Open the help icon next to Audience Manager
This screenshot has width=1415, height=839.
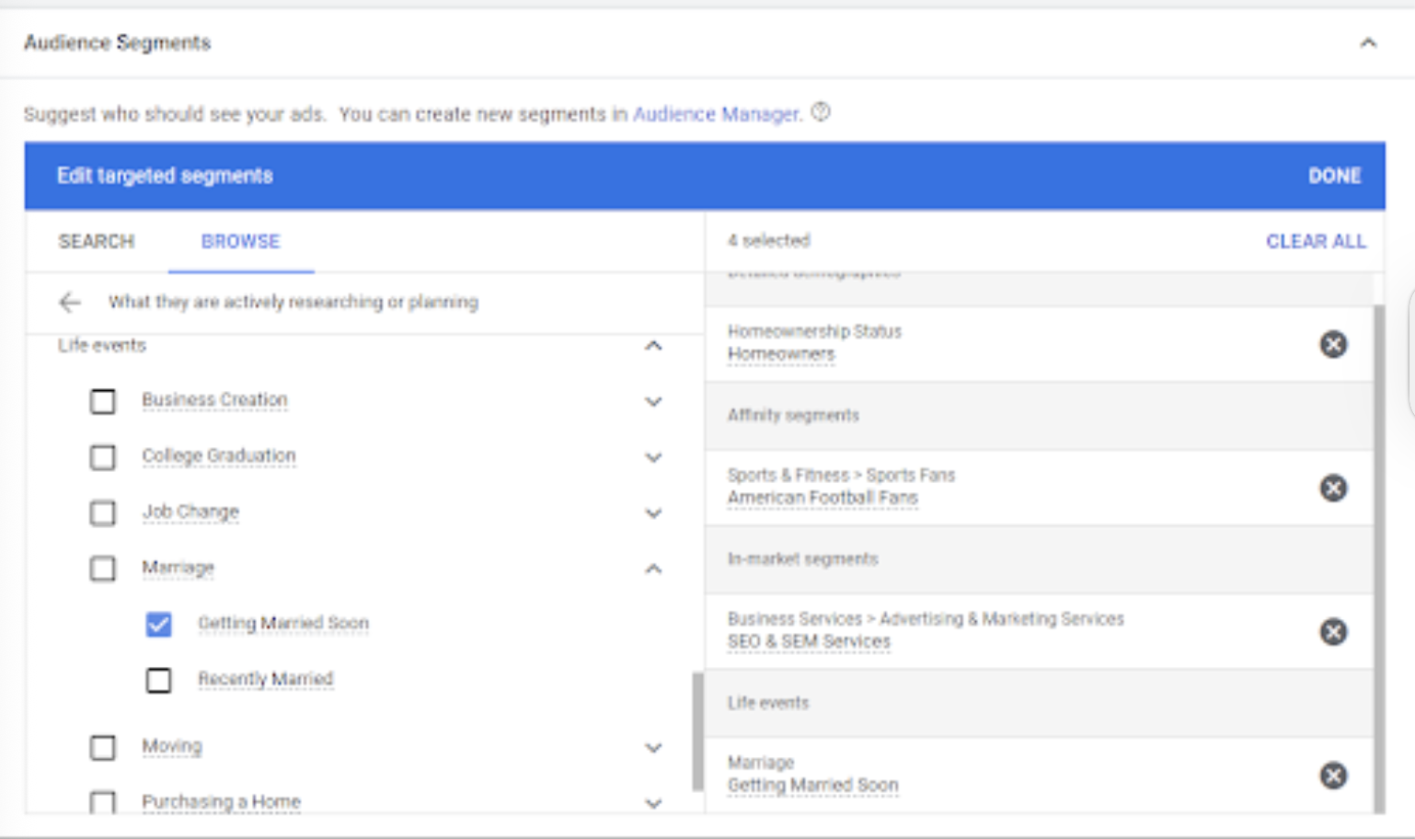[x=821, y=112]
